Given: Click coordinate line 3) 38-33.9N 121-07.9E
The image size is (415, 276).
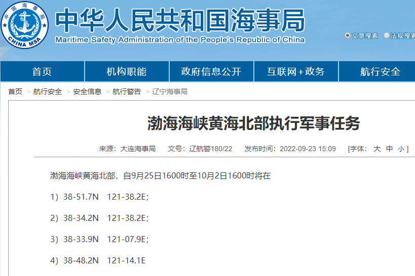Looking at the screenshot, I should [99, 239].
